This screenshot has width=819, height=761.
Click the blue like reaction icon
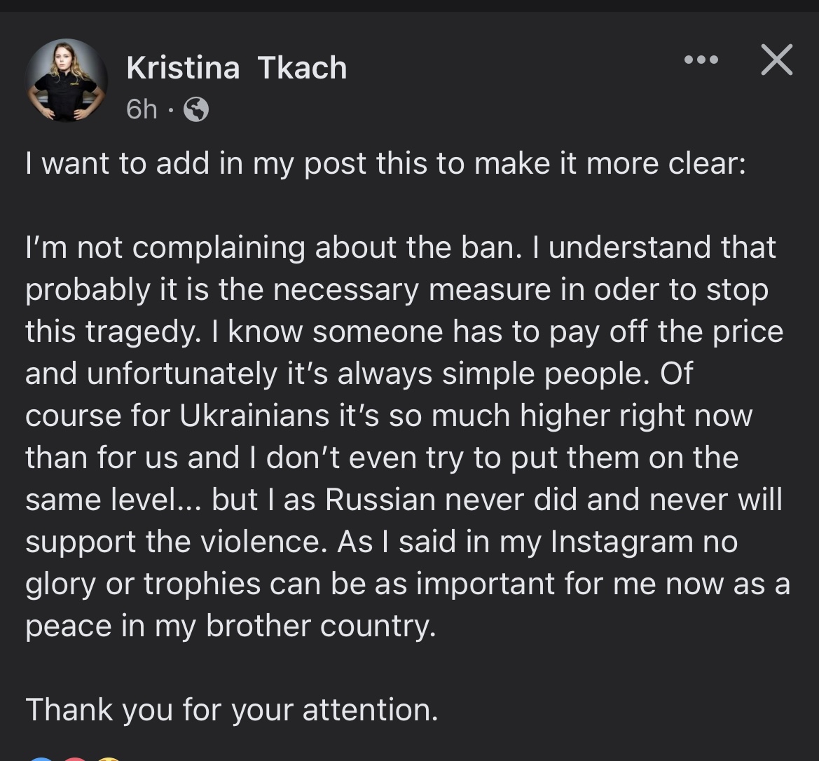[42, 758]
